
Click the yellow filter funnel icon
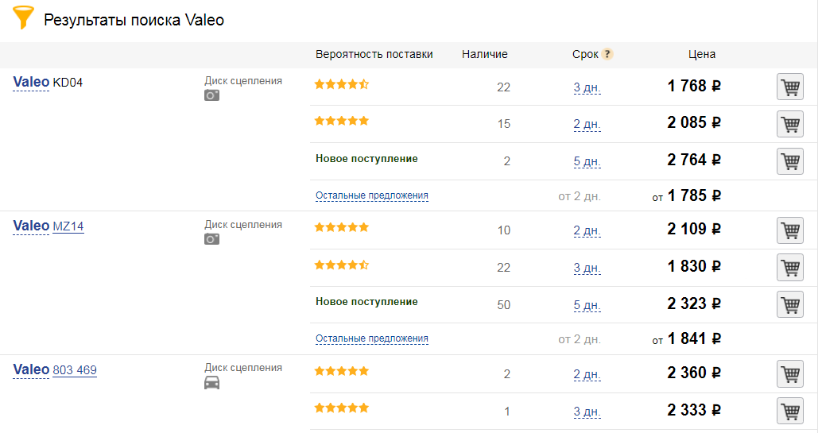[25, 19]
